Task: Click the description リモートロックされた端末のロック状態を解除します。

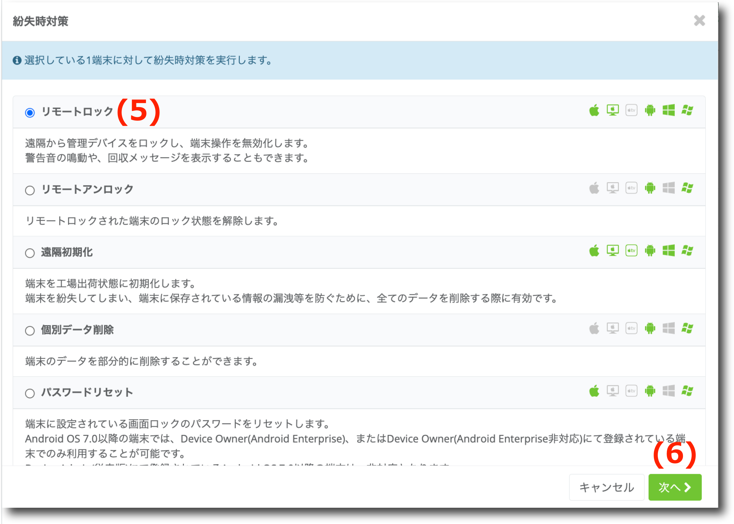Action: [152, 221]
